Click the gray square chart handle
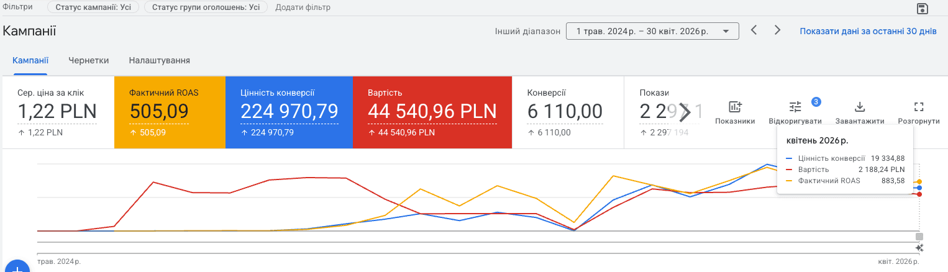This screenshot has width=948, height=272. pos(919,237)
